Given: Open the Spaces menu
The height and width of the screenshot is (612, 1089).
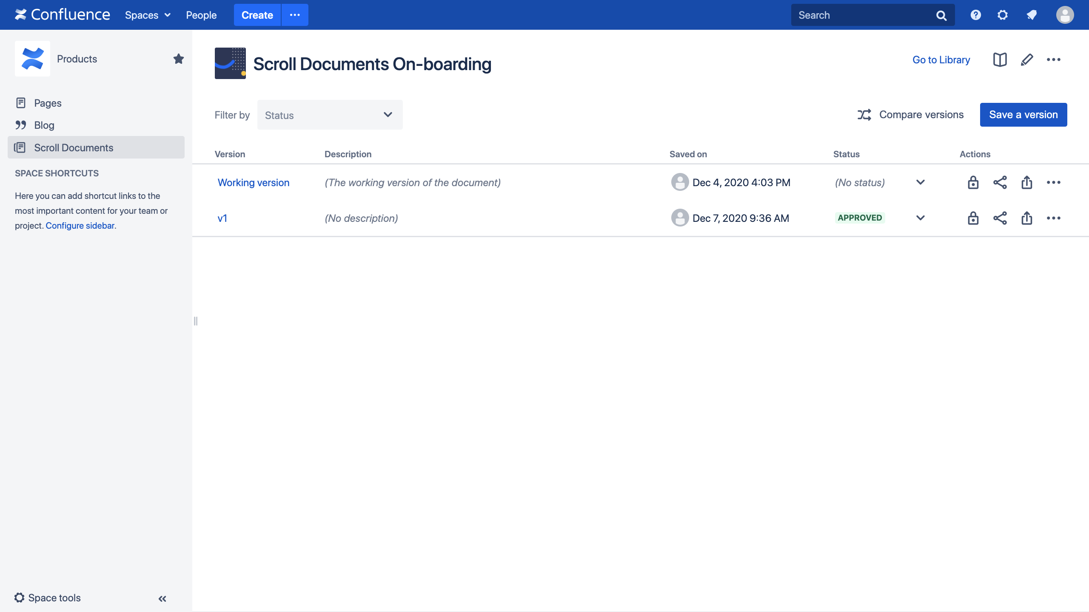Looking at the screenshot, I should click(147, 15).
